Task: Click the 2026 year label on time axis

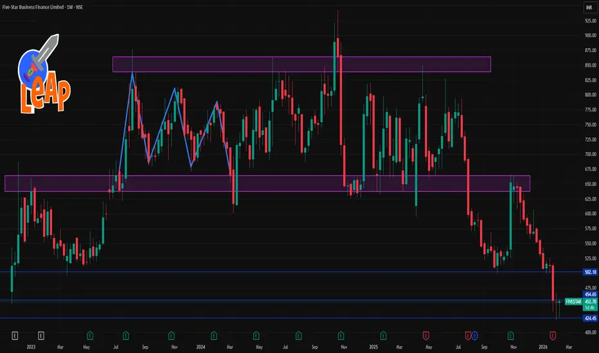Action: tap(543, 347)
